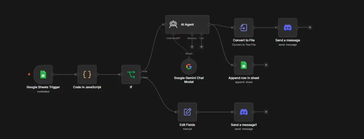Click the 'Google Sheets Trigger' label
This screenshot has height=139, width=364.
point(43,87)
